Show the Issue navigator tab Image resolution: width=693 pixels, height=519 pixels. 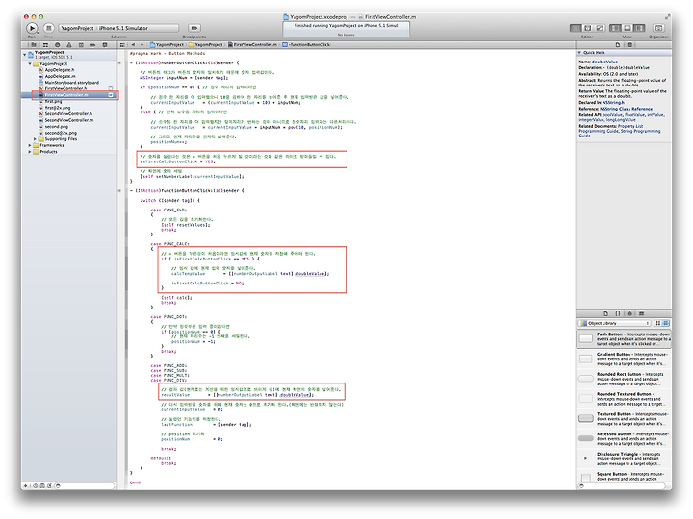point(69,44)
